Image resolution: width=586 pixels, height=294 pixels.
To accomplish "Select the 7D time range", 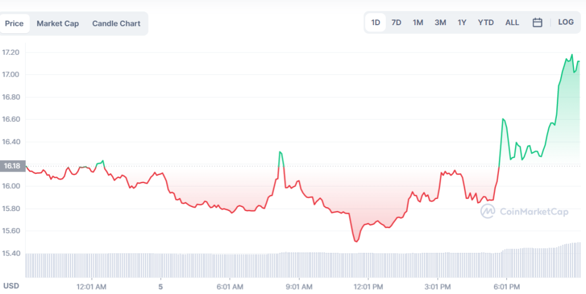I will [396, 22].
